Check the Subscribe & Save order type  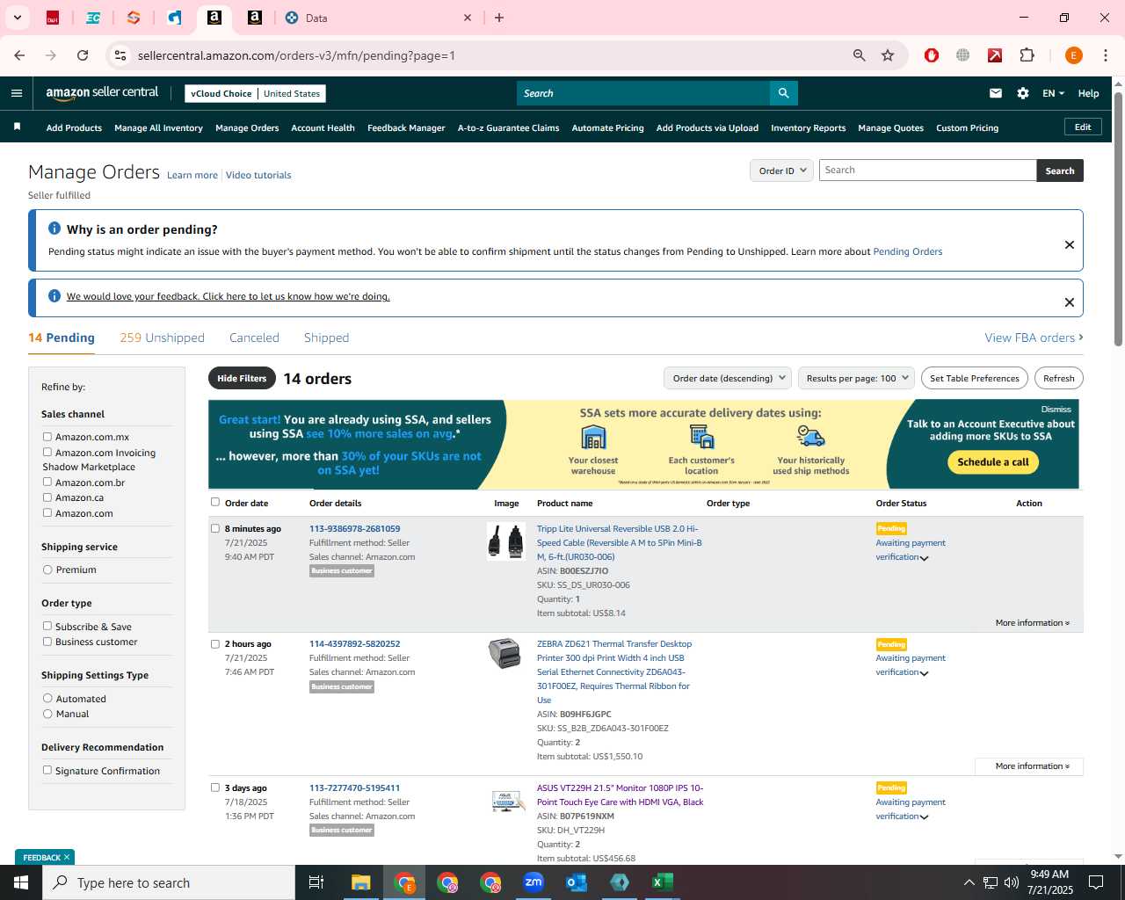pyautogui.click(x=47, y=626)
